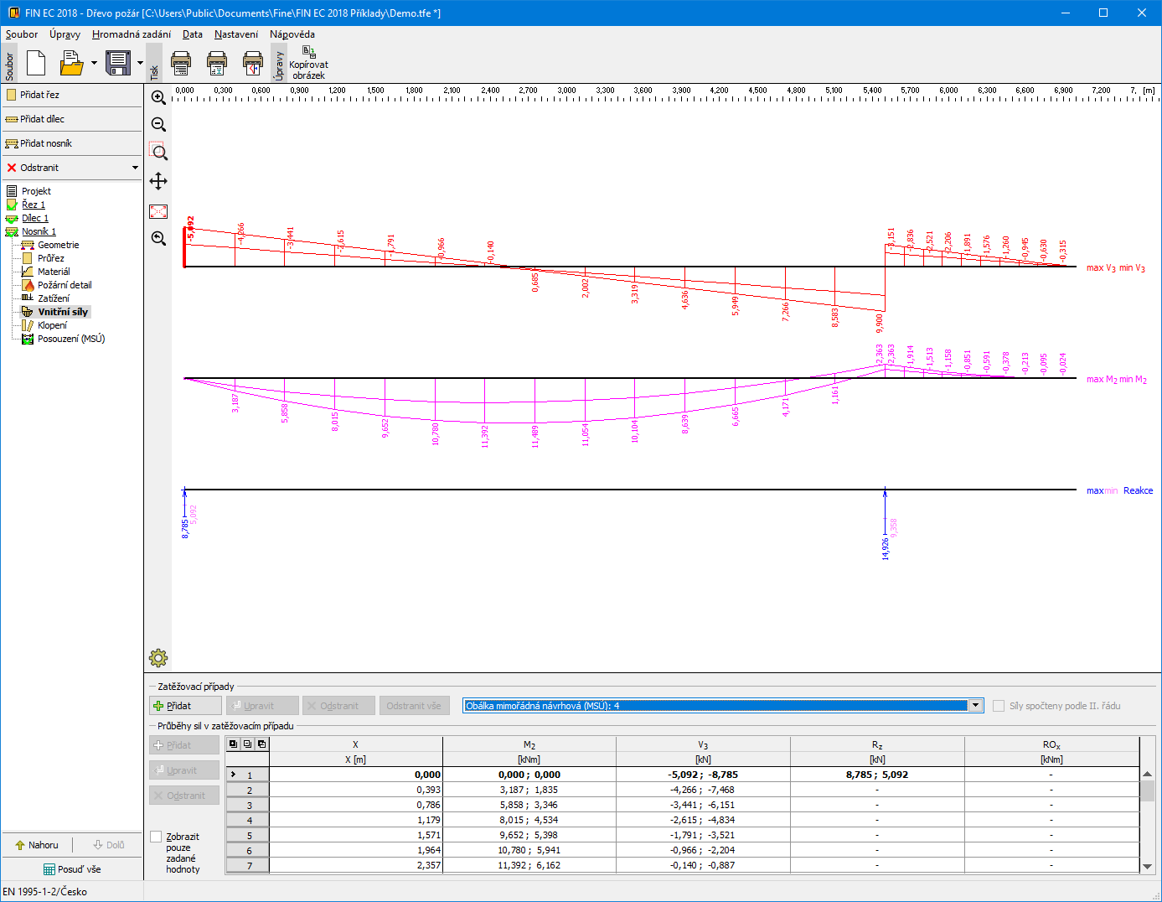Open the Nápověda menu
Image resolution: width=1162 pixels, height=902 pixels.
292,34
